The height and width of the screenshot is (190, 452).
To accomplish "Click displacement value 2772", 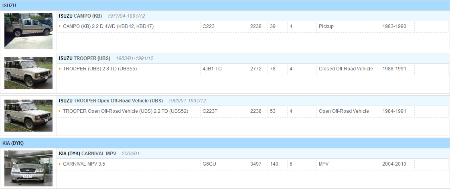I will click(256, 69).
